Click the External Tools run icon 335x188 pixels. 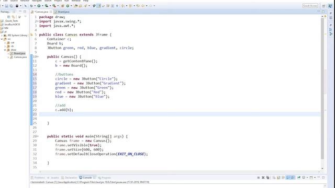(x=54, y=6)
